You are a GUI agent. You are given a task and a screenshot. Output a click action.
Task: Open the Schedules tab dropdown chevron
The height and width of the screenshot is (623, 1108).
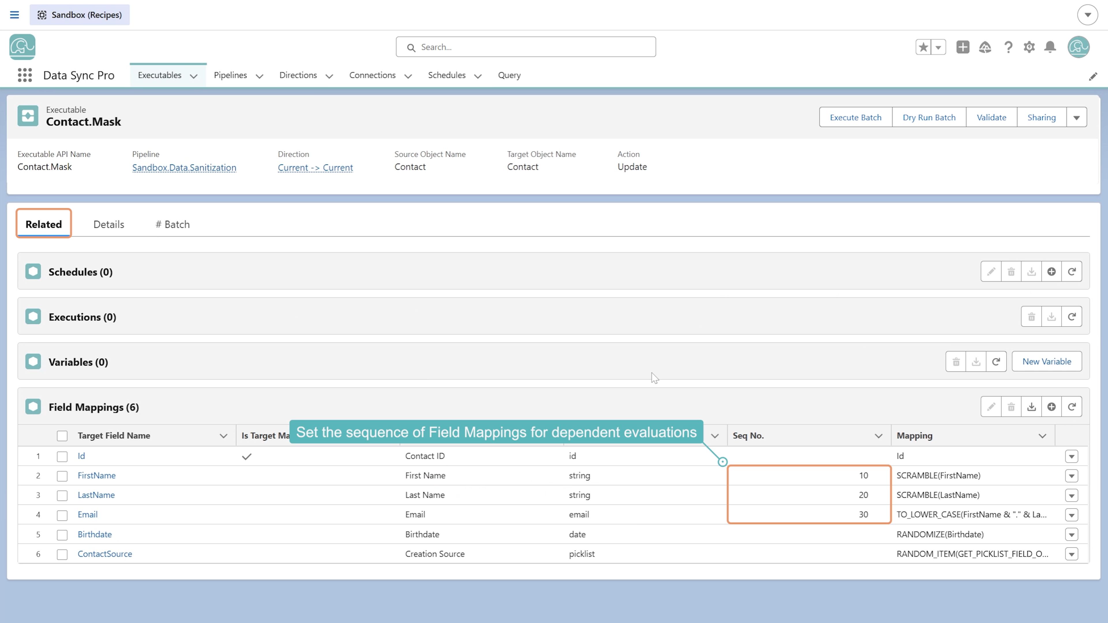(478, 76)
